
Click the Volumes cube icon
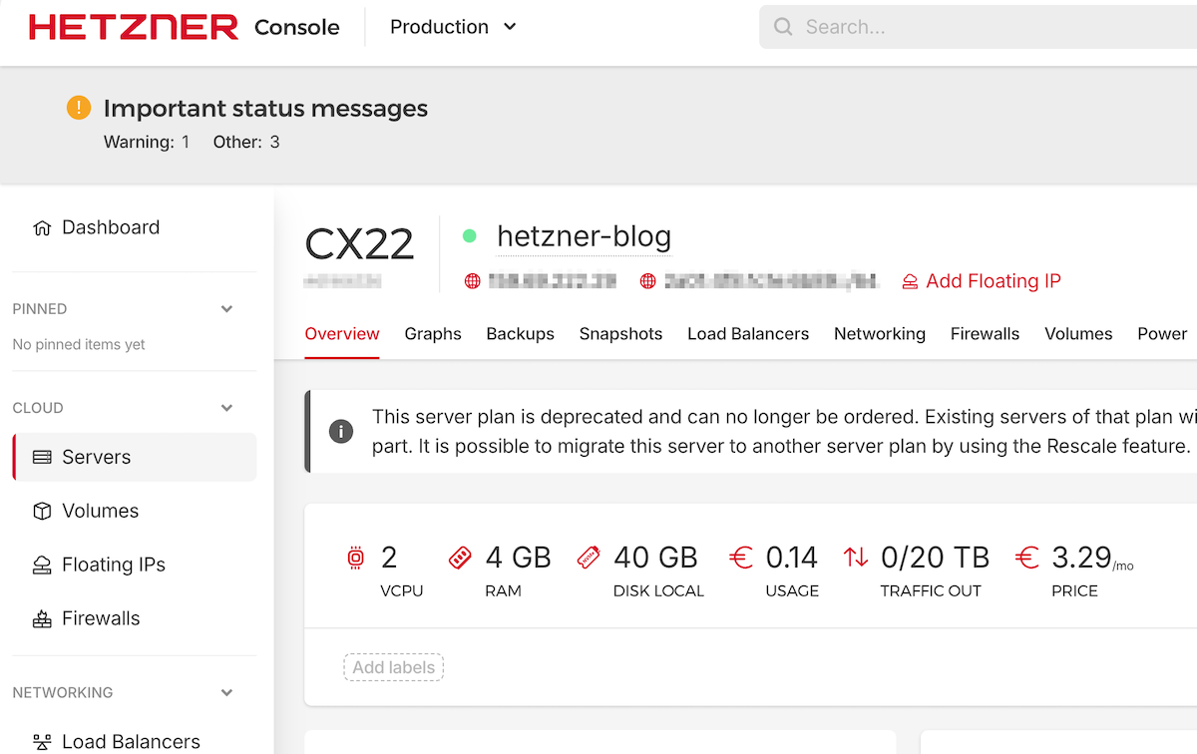tap(42, 511)
